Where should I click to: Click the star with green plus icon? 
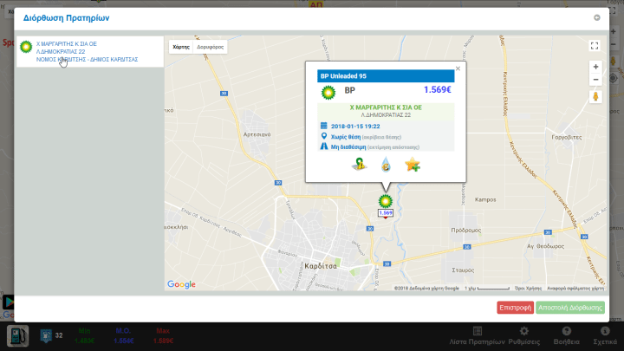[x=413, y=165]
